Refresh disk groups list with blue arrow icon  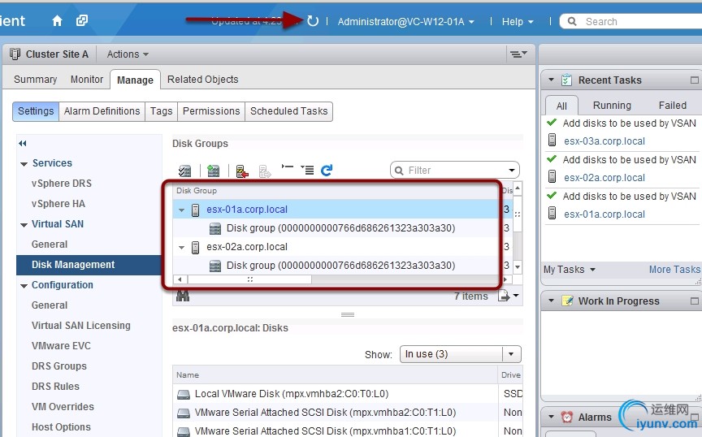(327, 170)
